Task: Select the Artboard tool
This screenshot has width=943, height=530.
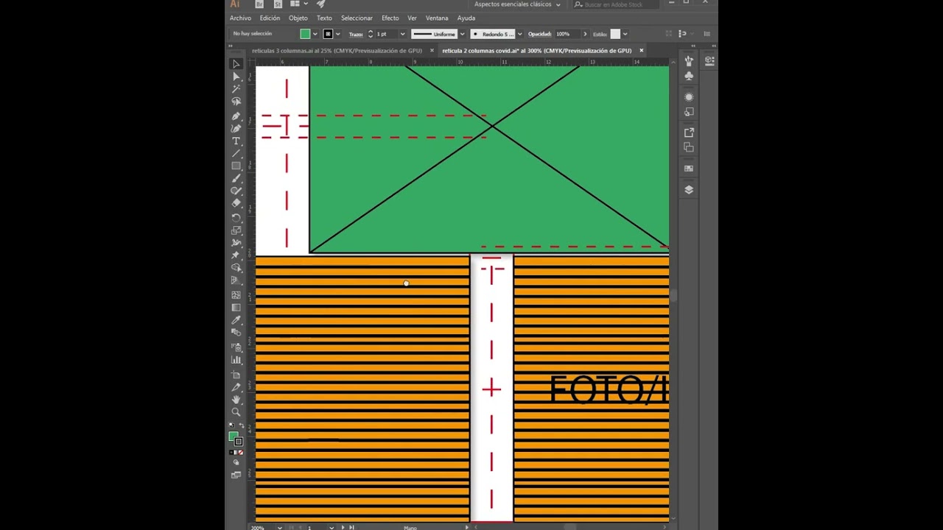Action: point(236,374)
